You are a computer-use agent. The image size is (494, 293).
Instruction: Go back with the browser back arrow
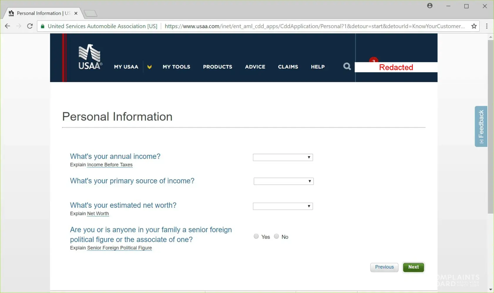8,26
